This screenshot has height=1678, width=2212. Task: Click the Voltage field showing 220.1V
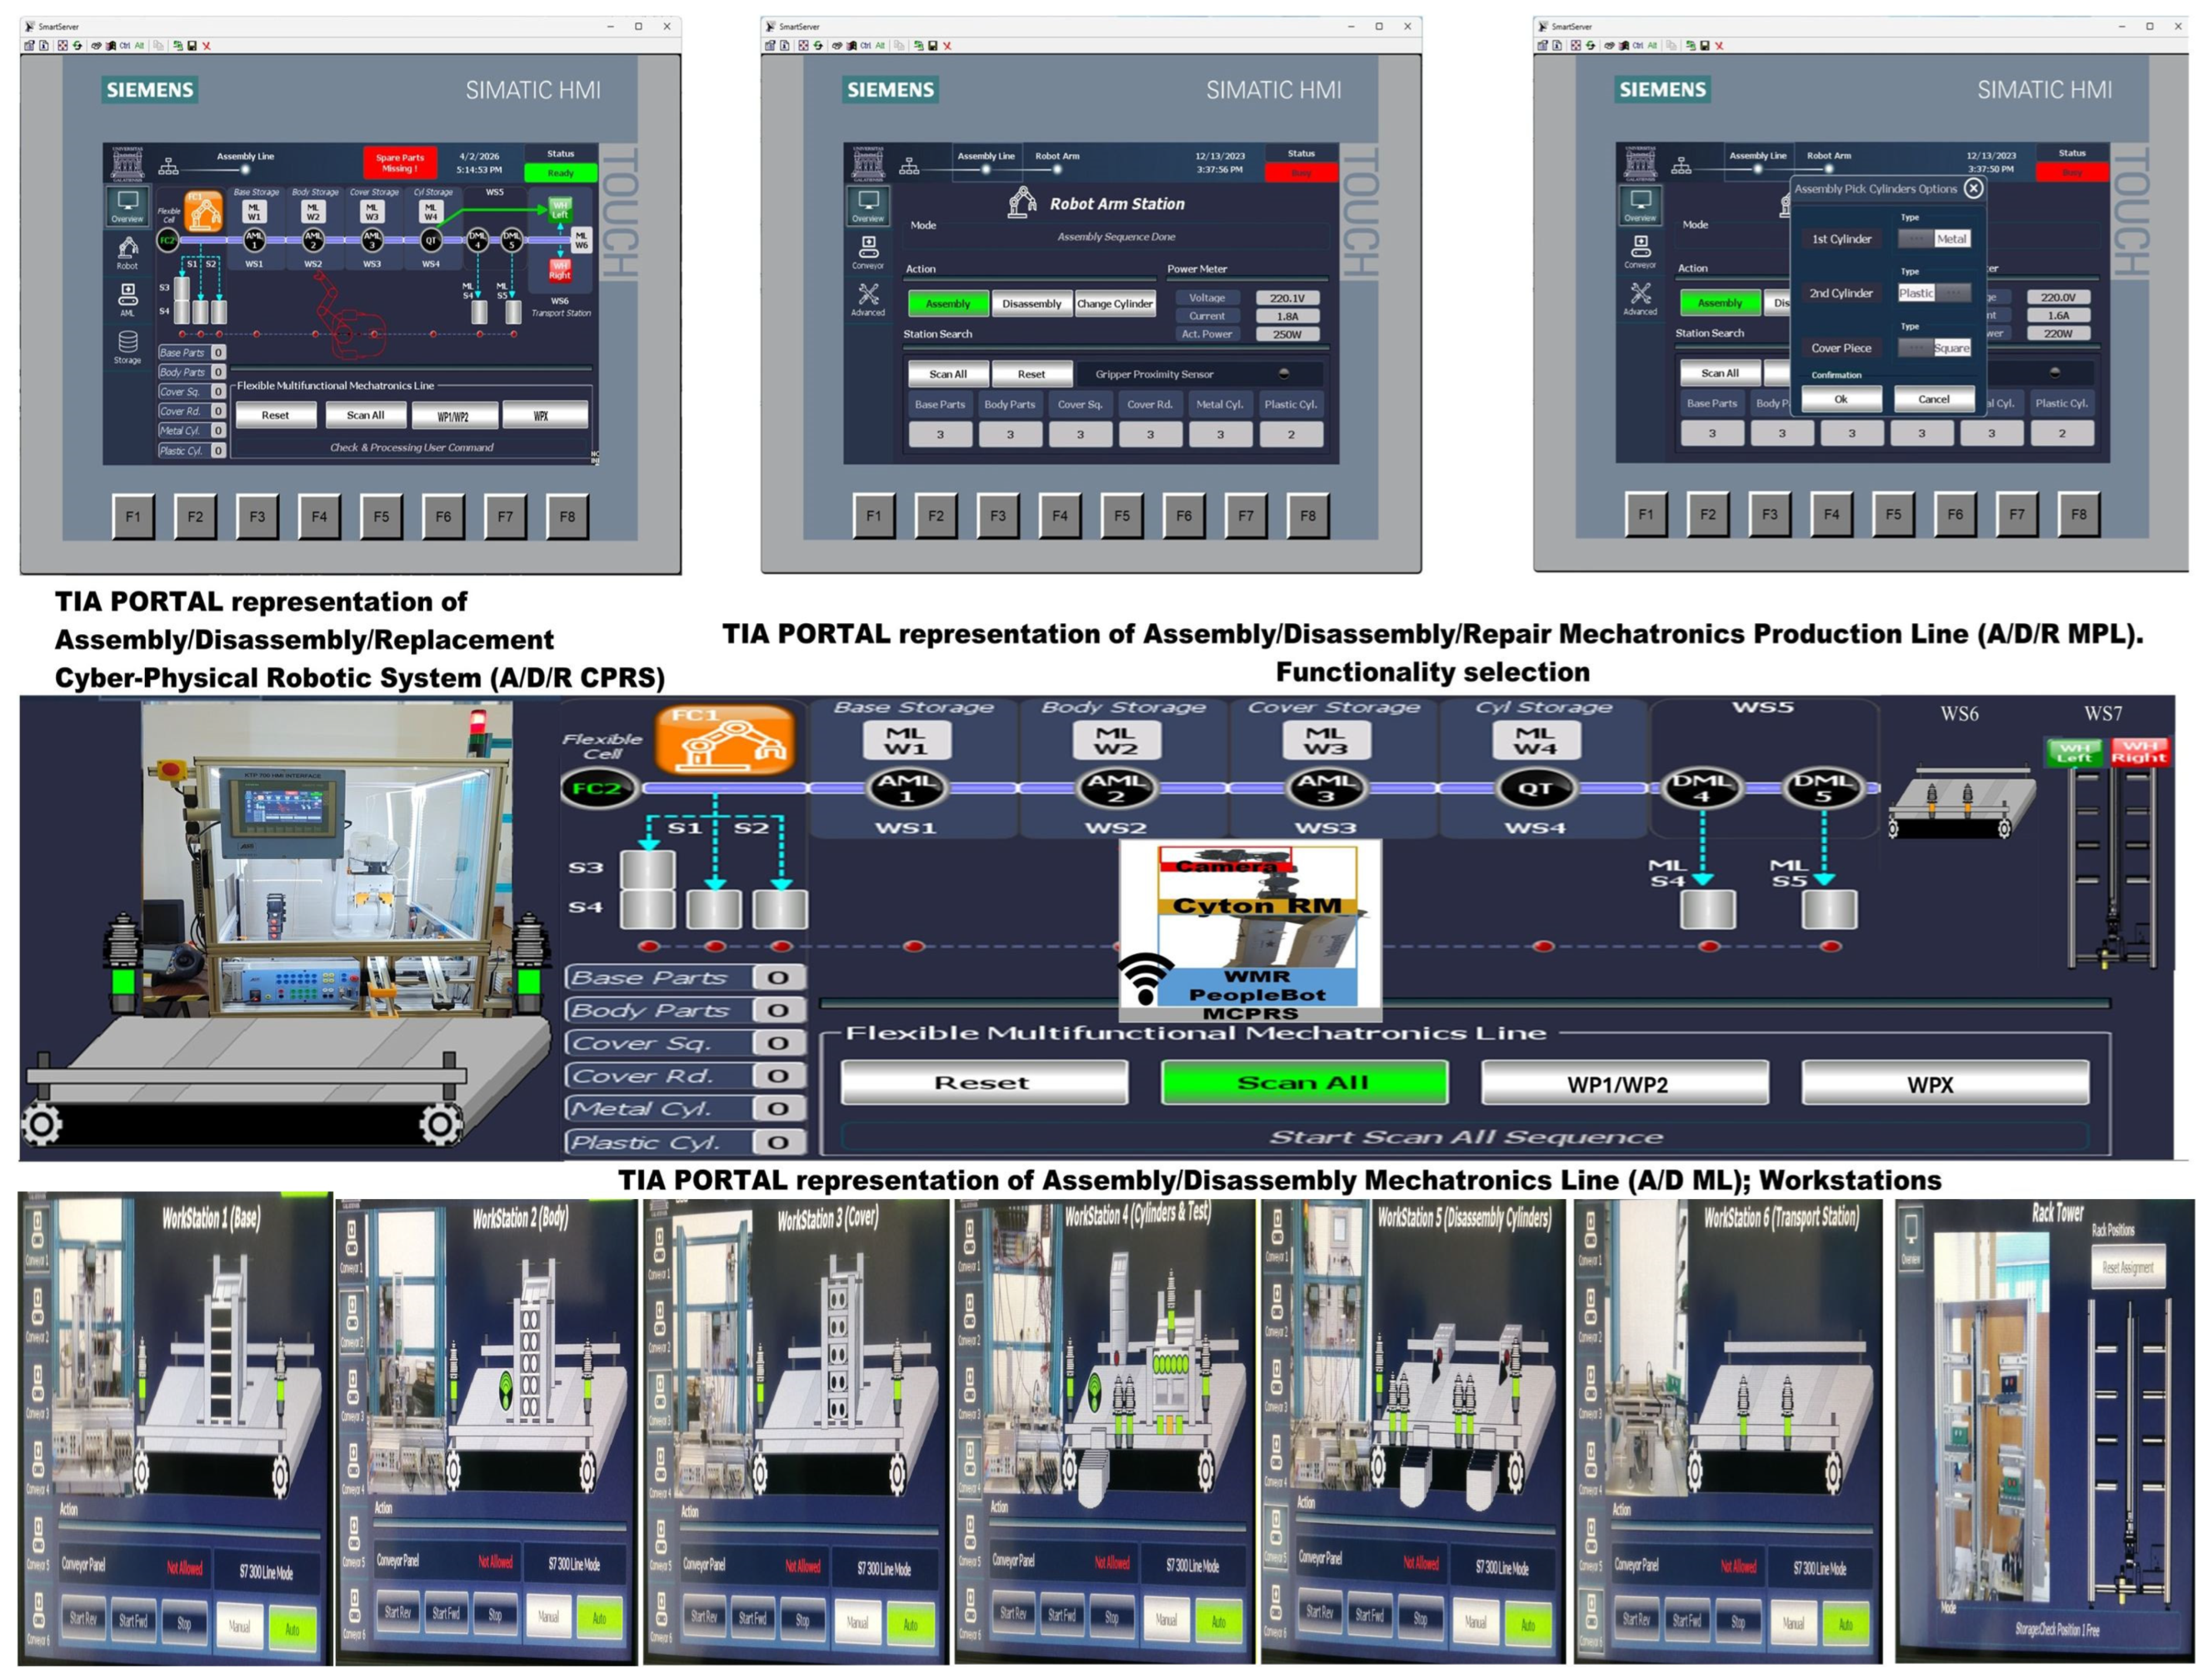click(1287, 298)
